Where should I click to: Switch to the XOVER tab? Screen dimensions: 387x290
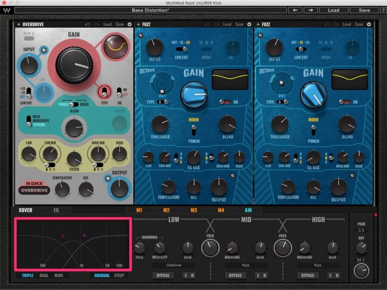[25, 210]
